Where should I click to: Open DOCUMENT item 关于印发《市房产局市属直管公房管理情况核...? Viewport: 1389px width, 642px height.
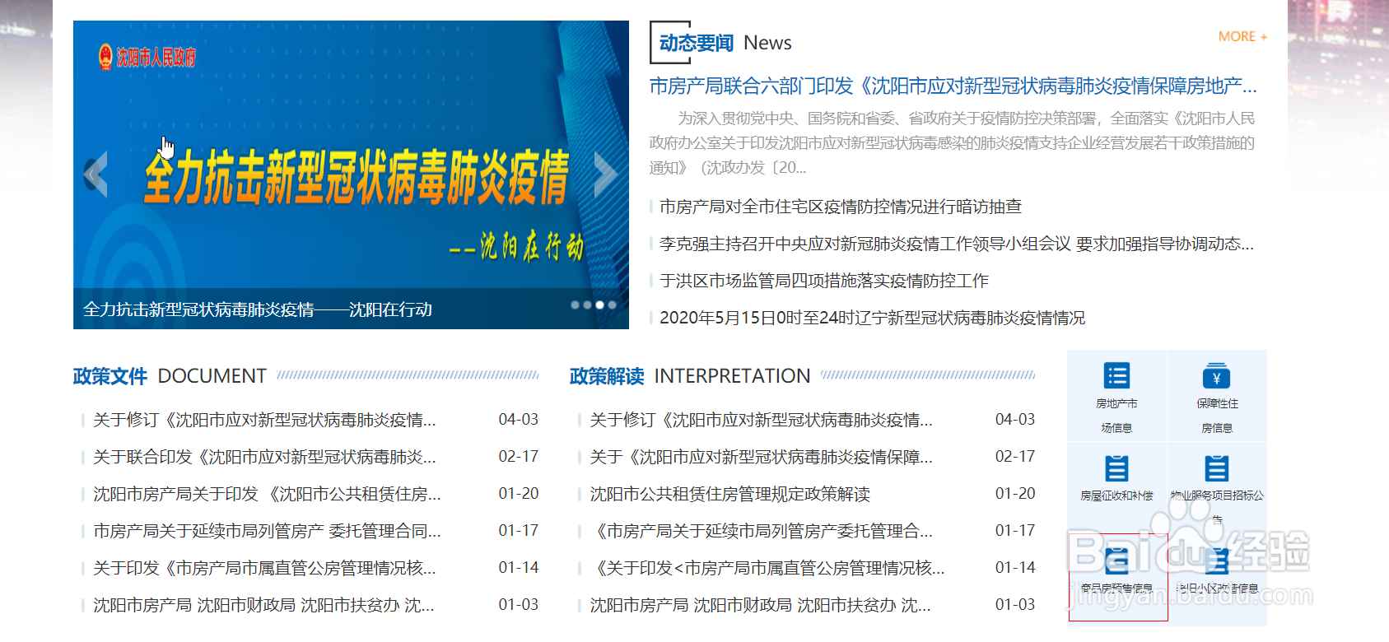[264, 568]
